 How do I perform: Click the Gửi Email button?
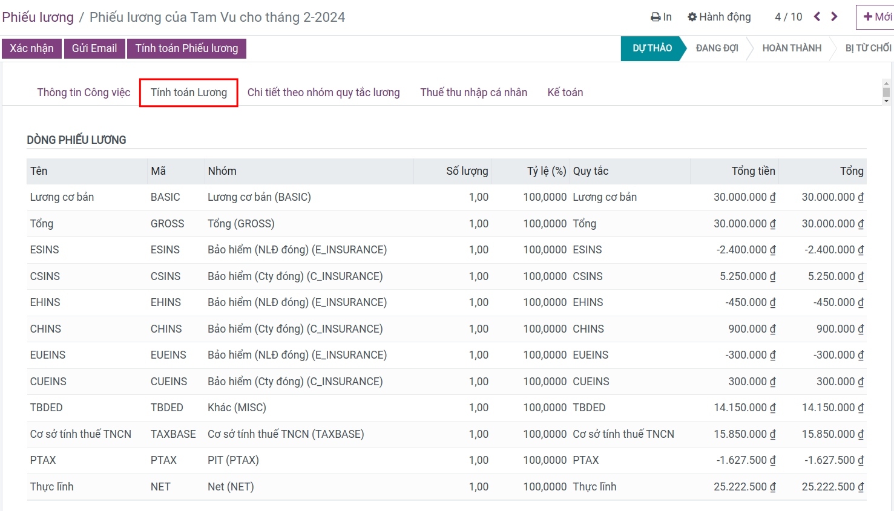[94, 48]
